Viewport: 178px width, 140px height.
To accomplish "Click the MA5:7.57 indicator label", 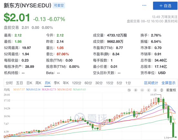I will coord(19,90).
